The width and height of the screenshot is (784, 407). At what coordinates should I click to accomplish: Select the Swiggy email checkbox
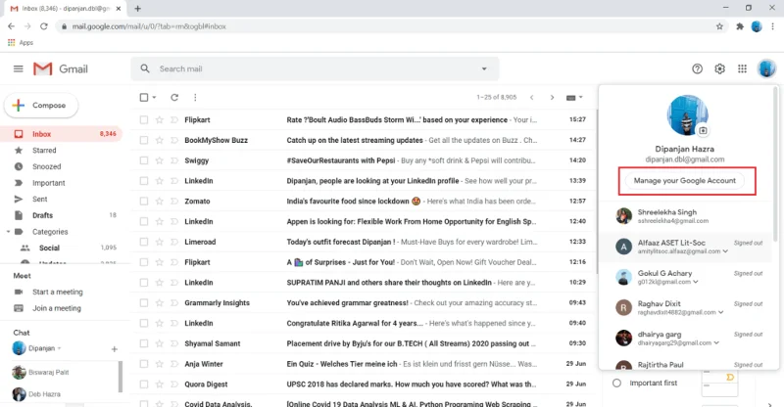click(144, 160)
